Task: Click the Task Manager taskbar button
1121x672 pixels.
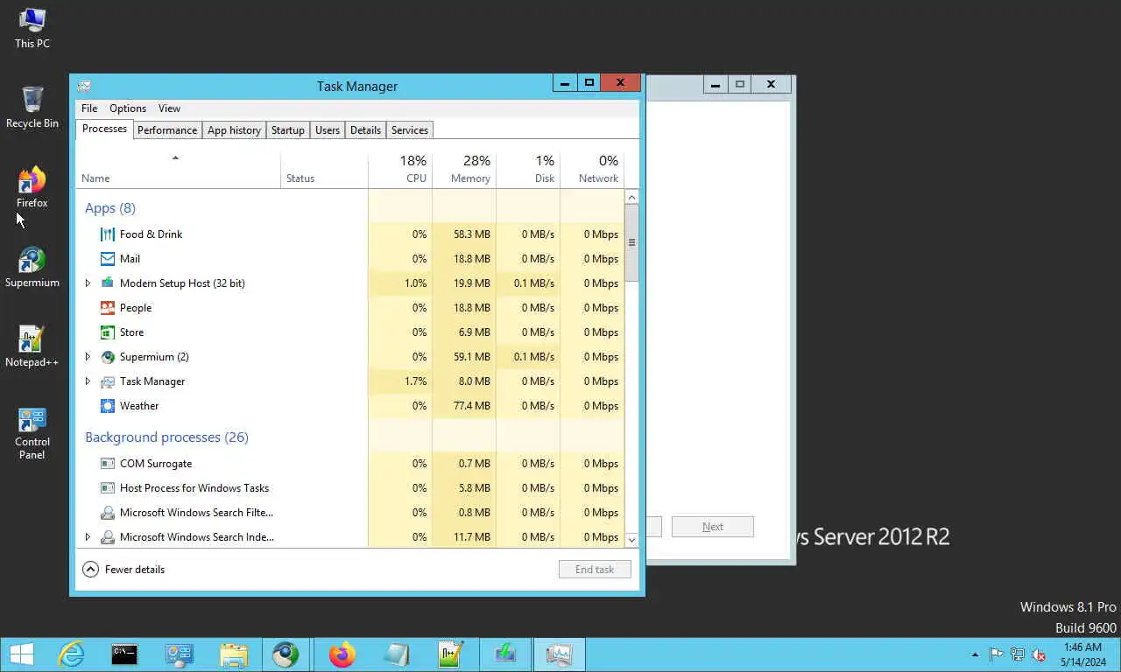Action: 559,654
